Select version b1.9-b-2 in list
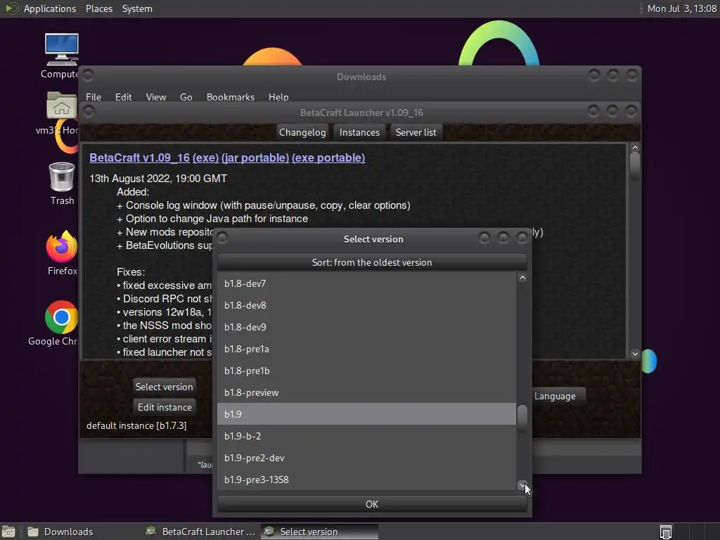The image size is (720, 540). click(x=366, y=436)
